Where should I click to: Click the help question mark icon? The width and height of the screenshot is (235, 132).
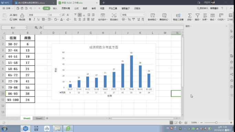click(222, 8)
